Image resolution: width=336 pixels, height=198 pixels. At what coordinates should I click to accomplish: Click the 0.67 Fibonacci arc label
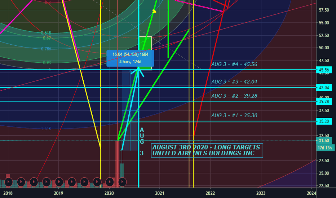[x=47, y=38]
